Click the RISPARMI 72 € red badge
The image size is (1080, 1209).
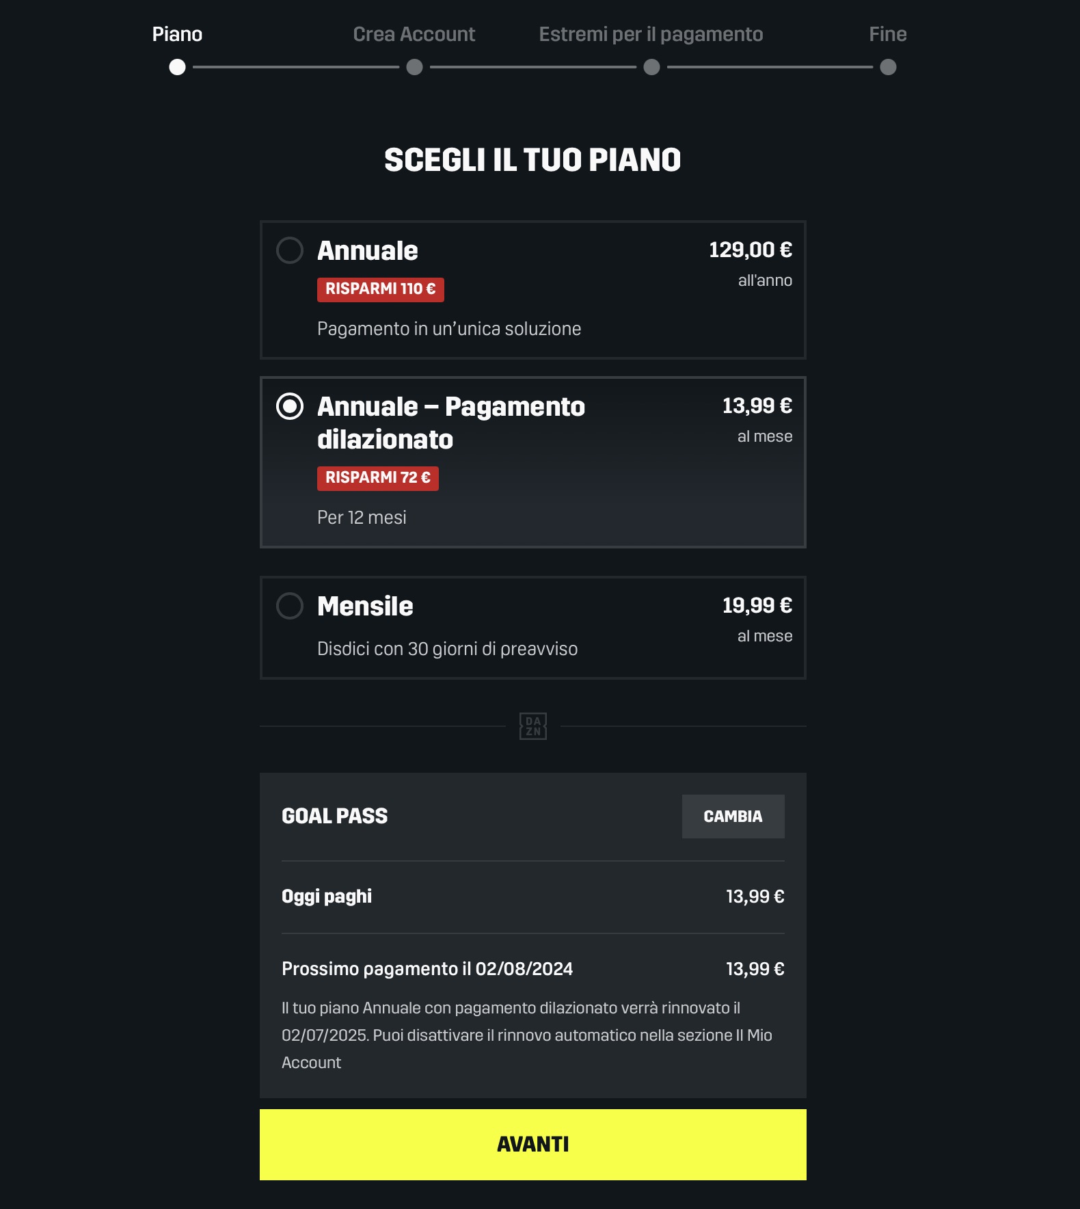tap(377, 478)
